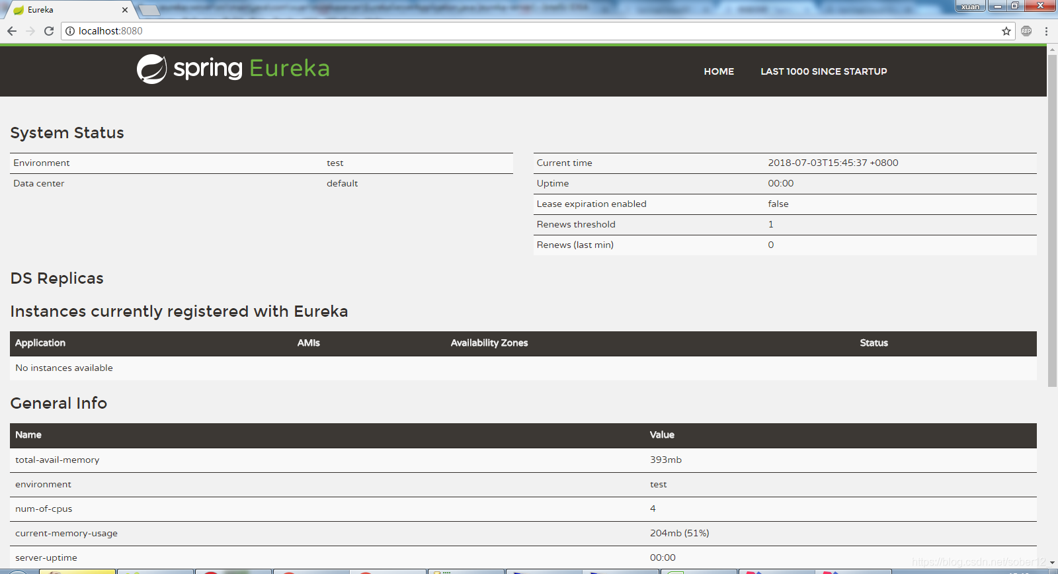Click the AMIs column header
The image size is (1058, 574).
(308, 343)
